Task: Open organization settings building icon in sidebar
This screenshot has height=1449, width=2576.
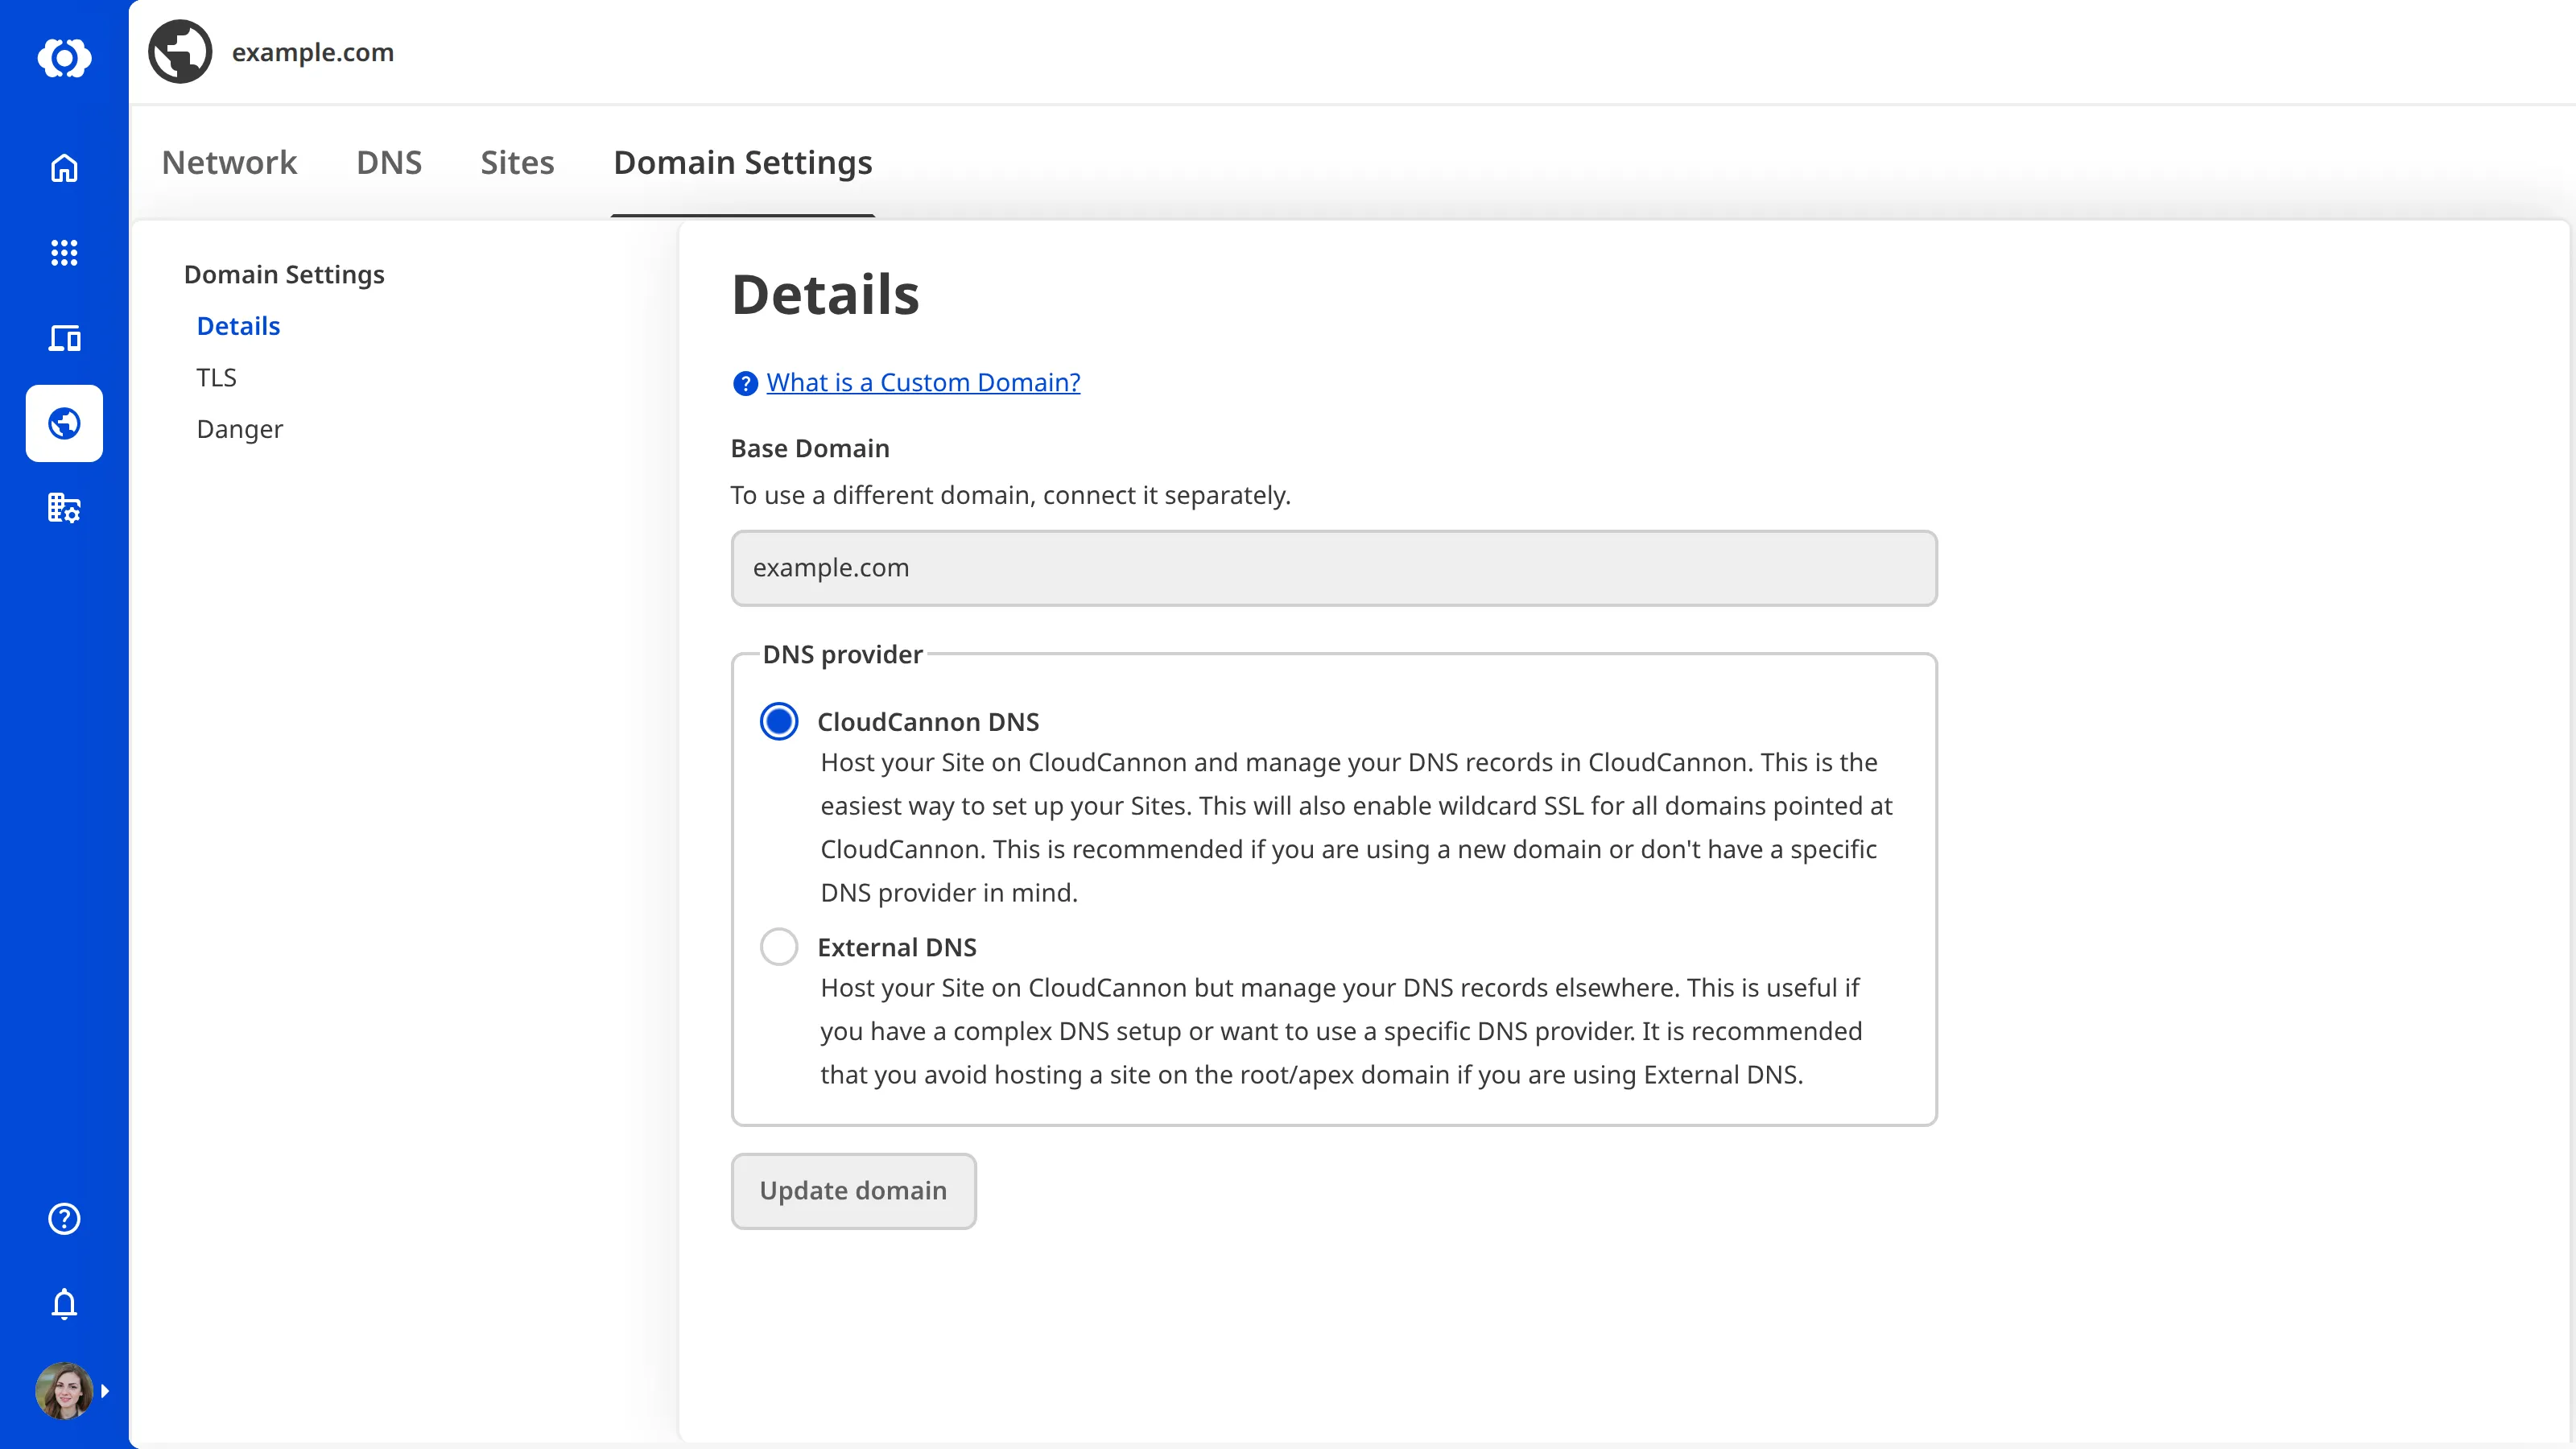Action: (64, 508)
